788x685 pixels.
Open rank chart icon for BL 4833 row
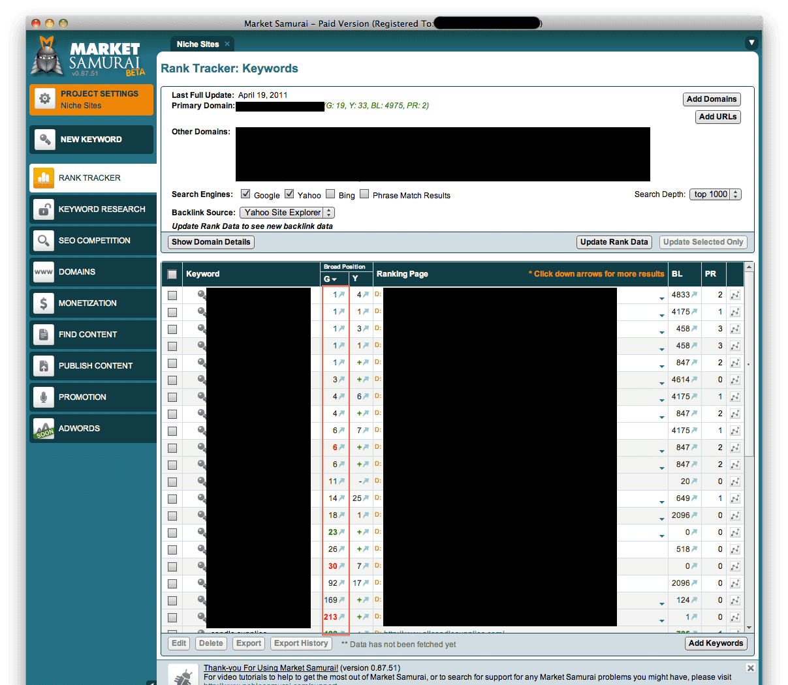click(735, 295)
